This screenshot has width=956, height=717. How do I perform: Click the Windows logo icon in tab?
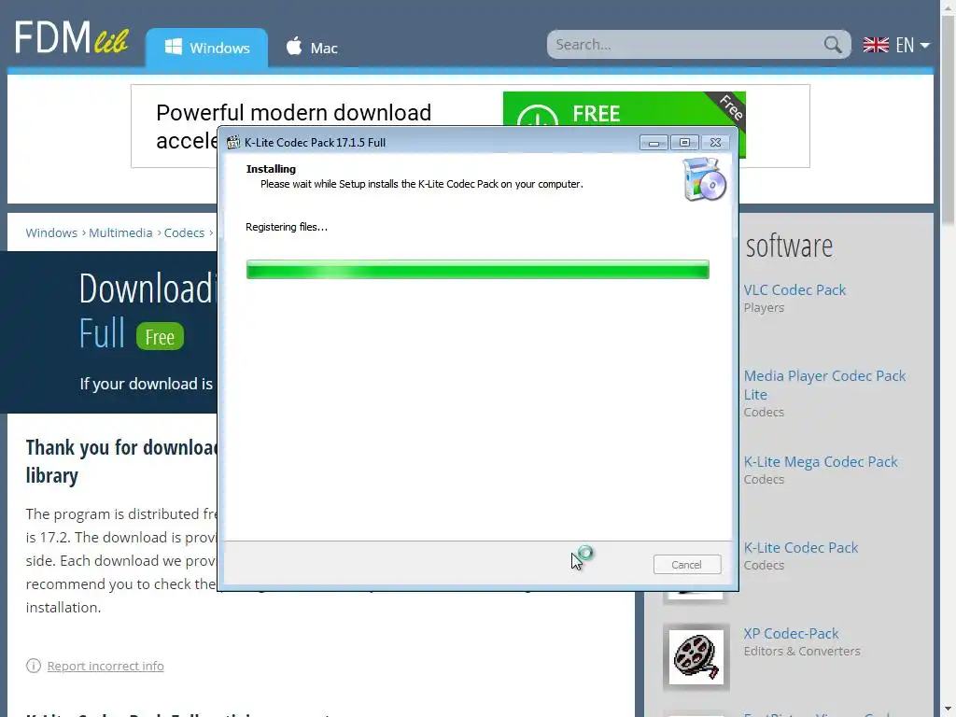(173, 47)
